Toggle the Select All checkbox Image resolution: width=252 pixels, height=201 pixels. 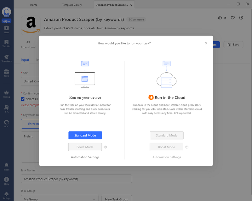pos(23,99)
